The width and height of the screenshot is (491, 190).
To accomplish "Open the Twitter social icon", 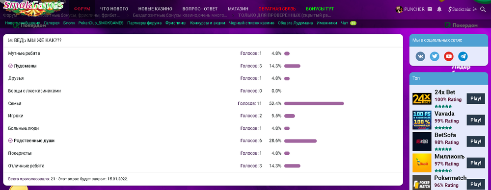I will coord(435,56).
